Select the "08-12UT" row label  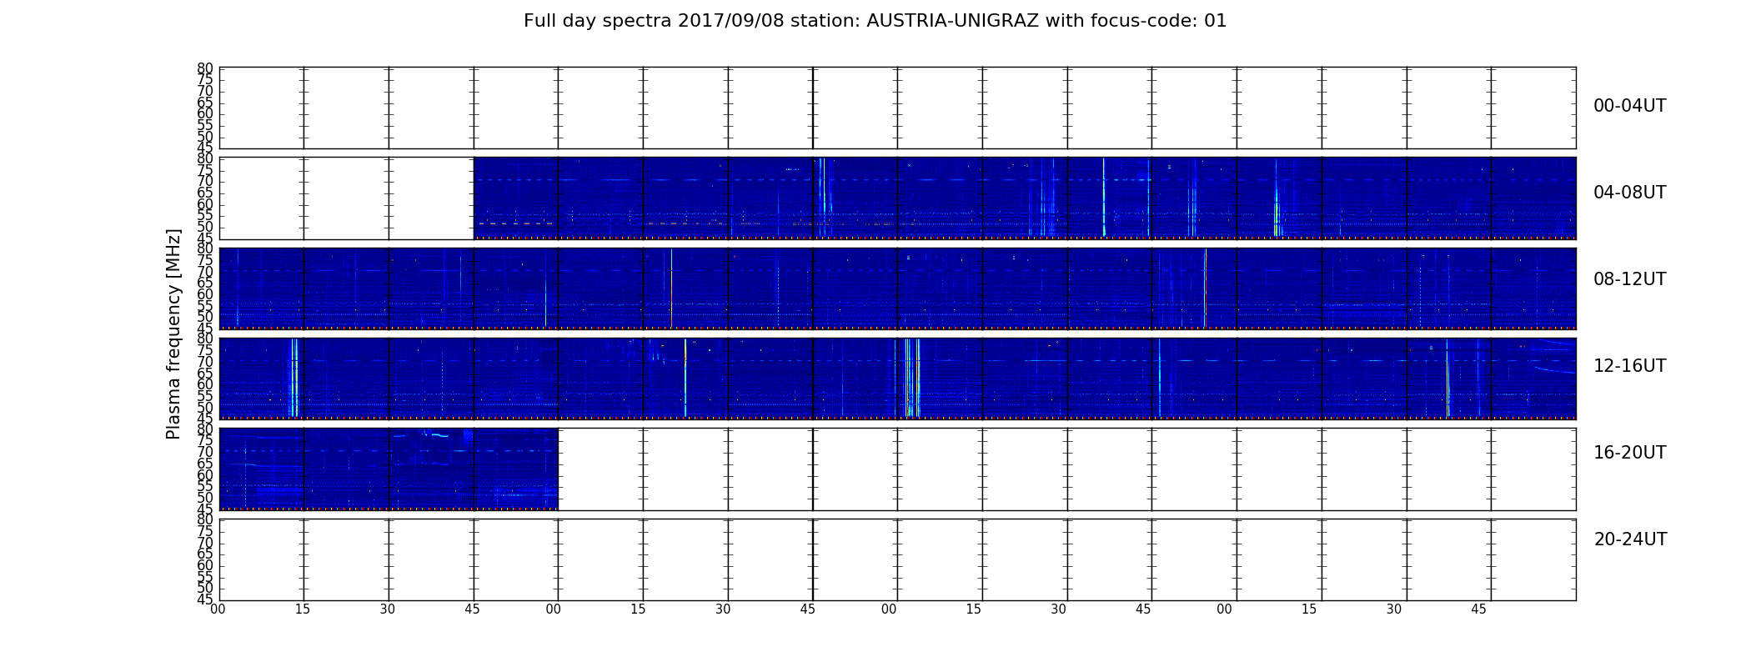[x=1629, y=279]
